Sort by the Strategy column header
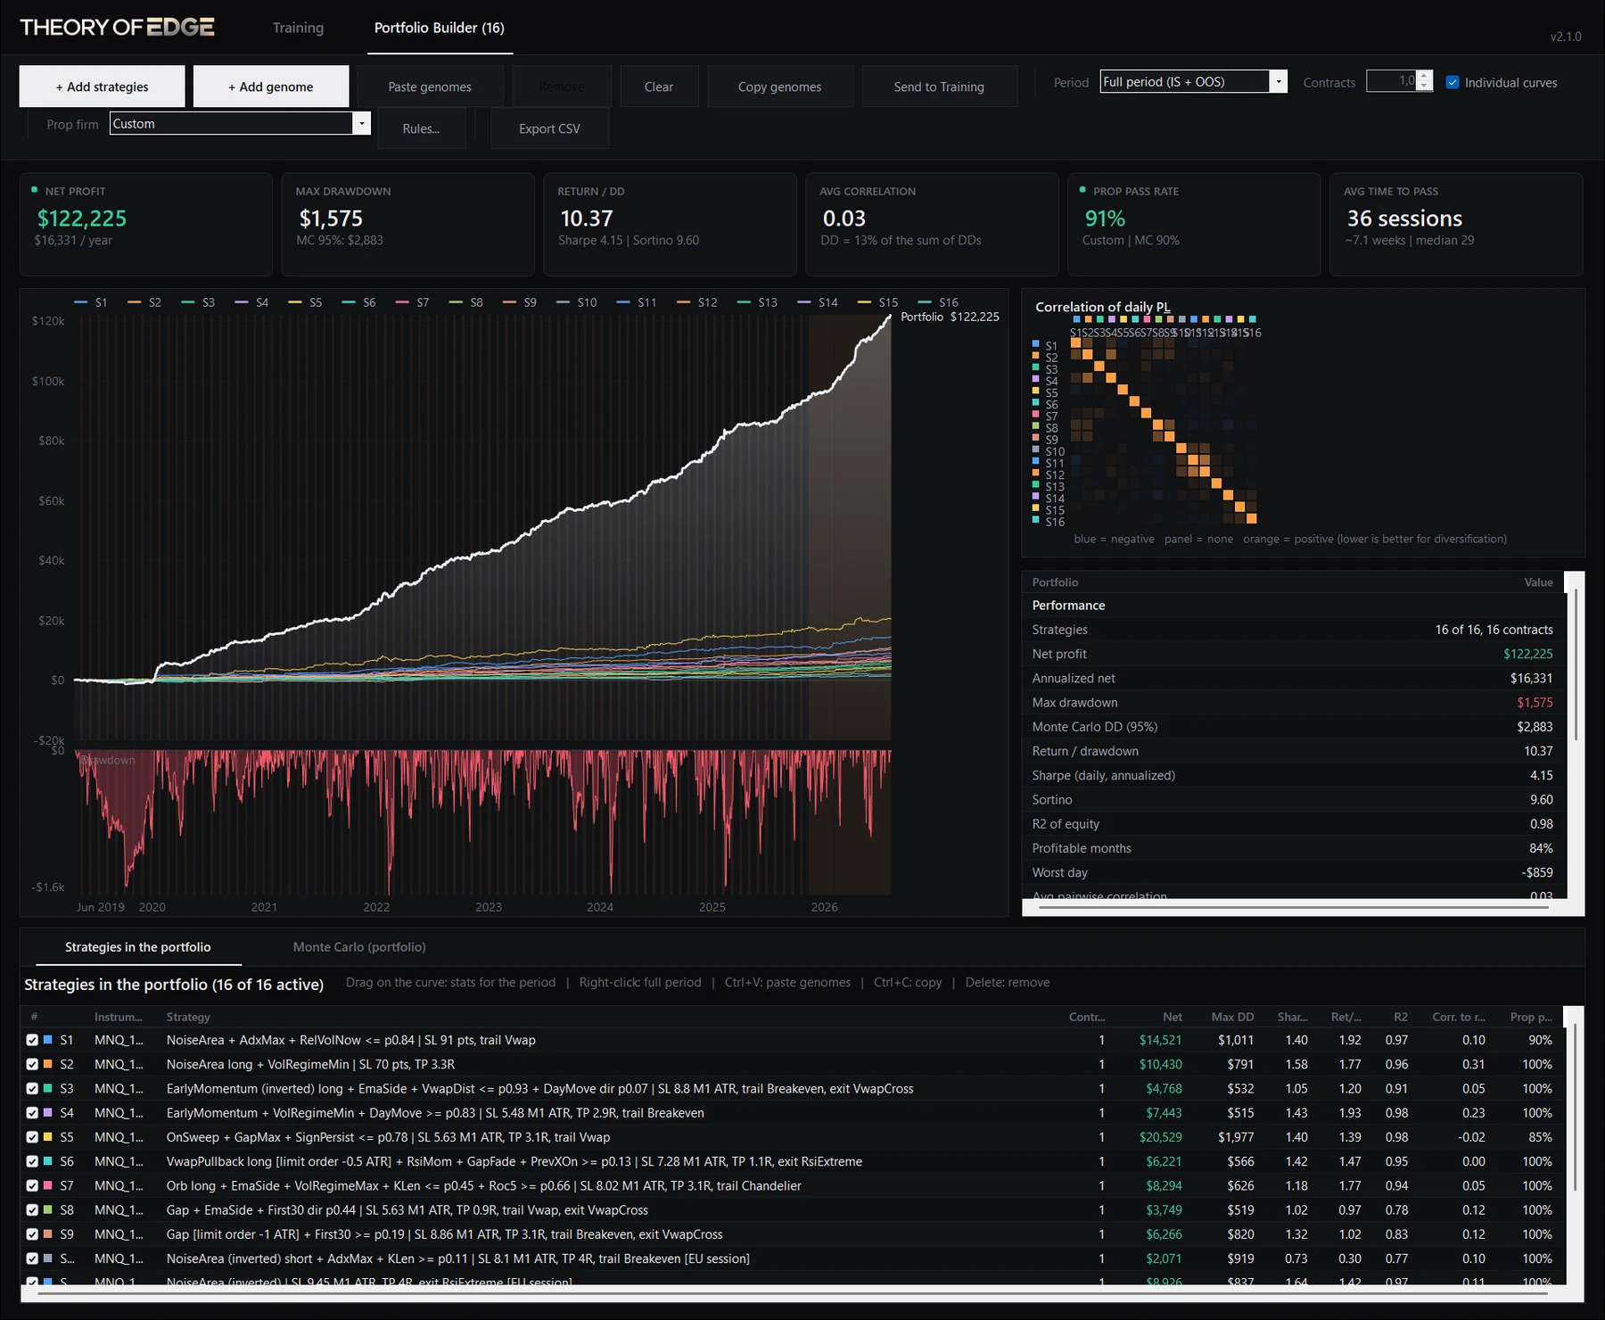Image resolution: width=1605 pixels, height=1320 pixels. (x=188, y=1017)
